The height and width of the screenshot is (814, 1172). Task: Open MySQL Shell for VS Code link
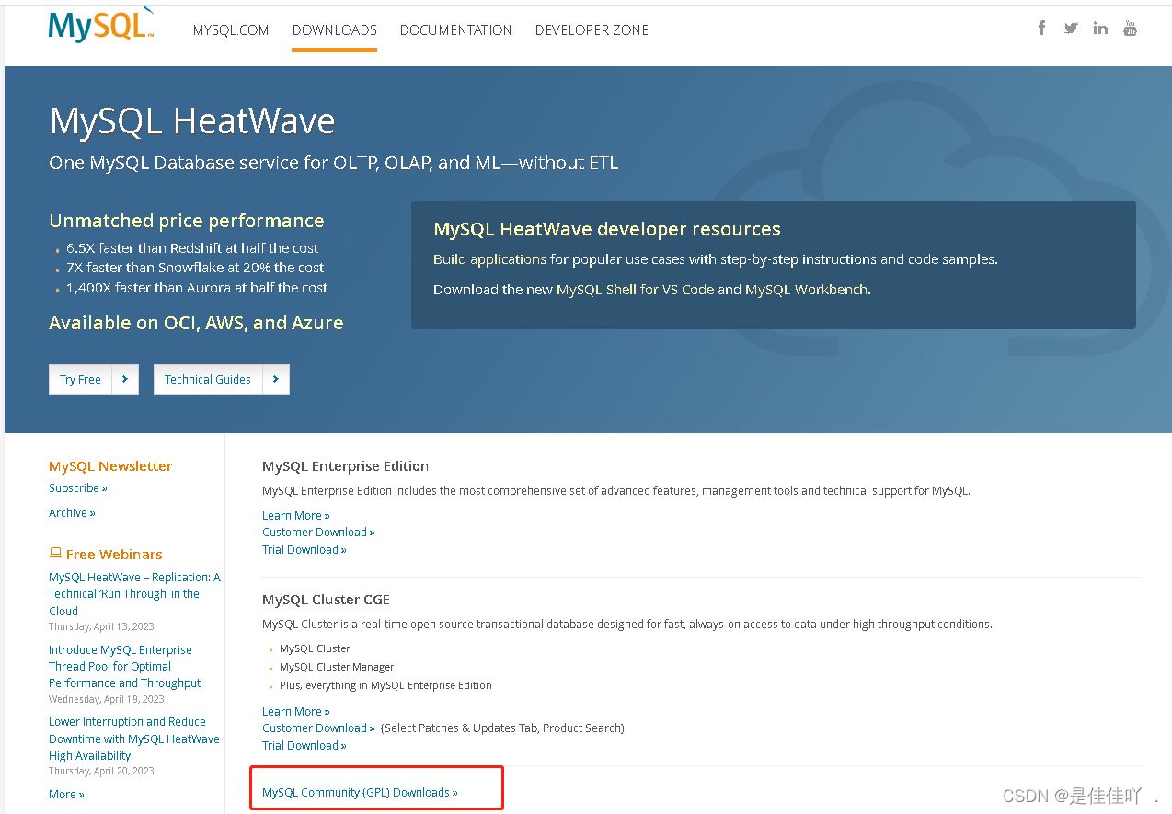635,289
